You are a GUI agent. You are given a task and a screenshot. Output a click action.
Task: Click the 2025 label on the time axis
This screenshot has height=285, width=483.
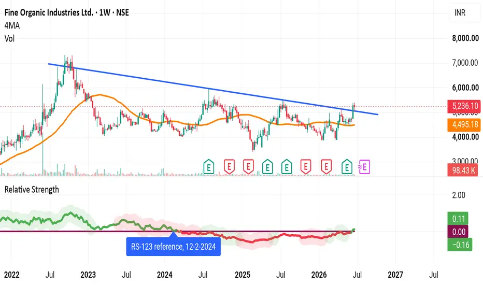click(243, 275)
